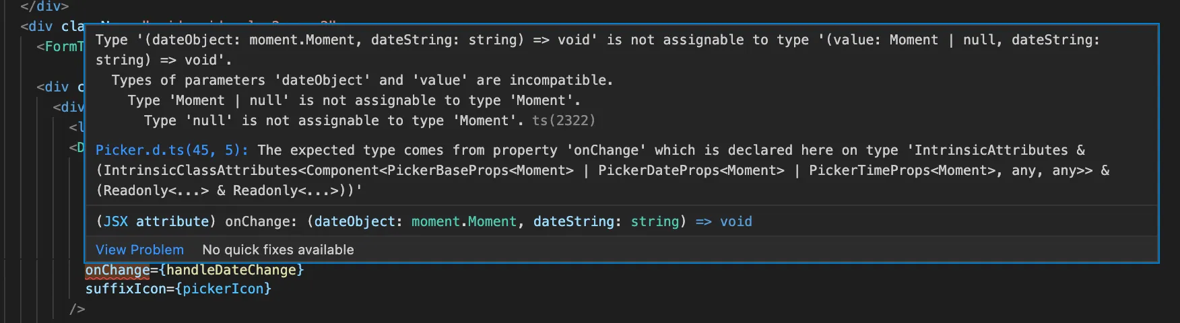Click the View Problem link
The height and width of the screenshot is (323, 1180).
[x=139, y=250]
